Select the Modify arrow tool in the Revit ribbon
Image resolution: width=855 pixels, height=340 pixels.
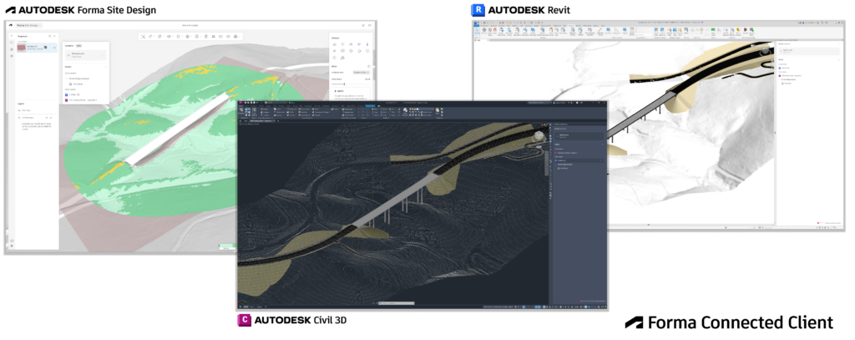pos(477,32)
